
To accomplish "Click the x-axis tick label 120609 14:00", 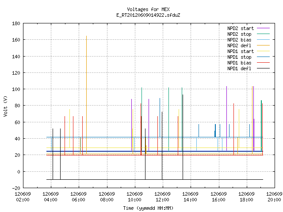I will tap(191, 197).
